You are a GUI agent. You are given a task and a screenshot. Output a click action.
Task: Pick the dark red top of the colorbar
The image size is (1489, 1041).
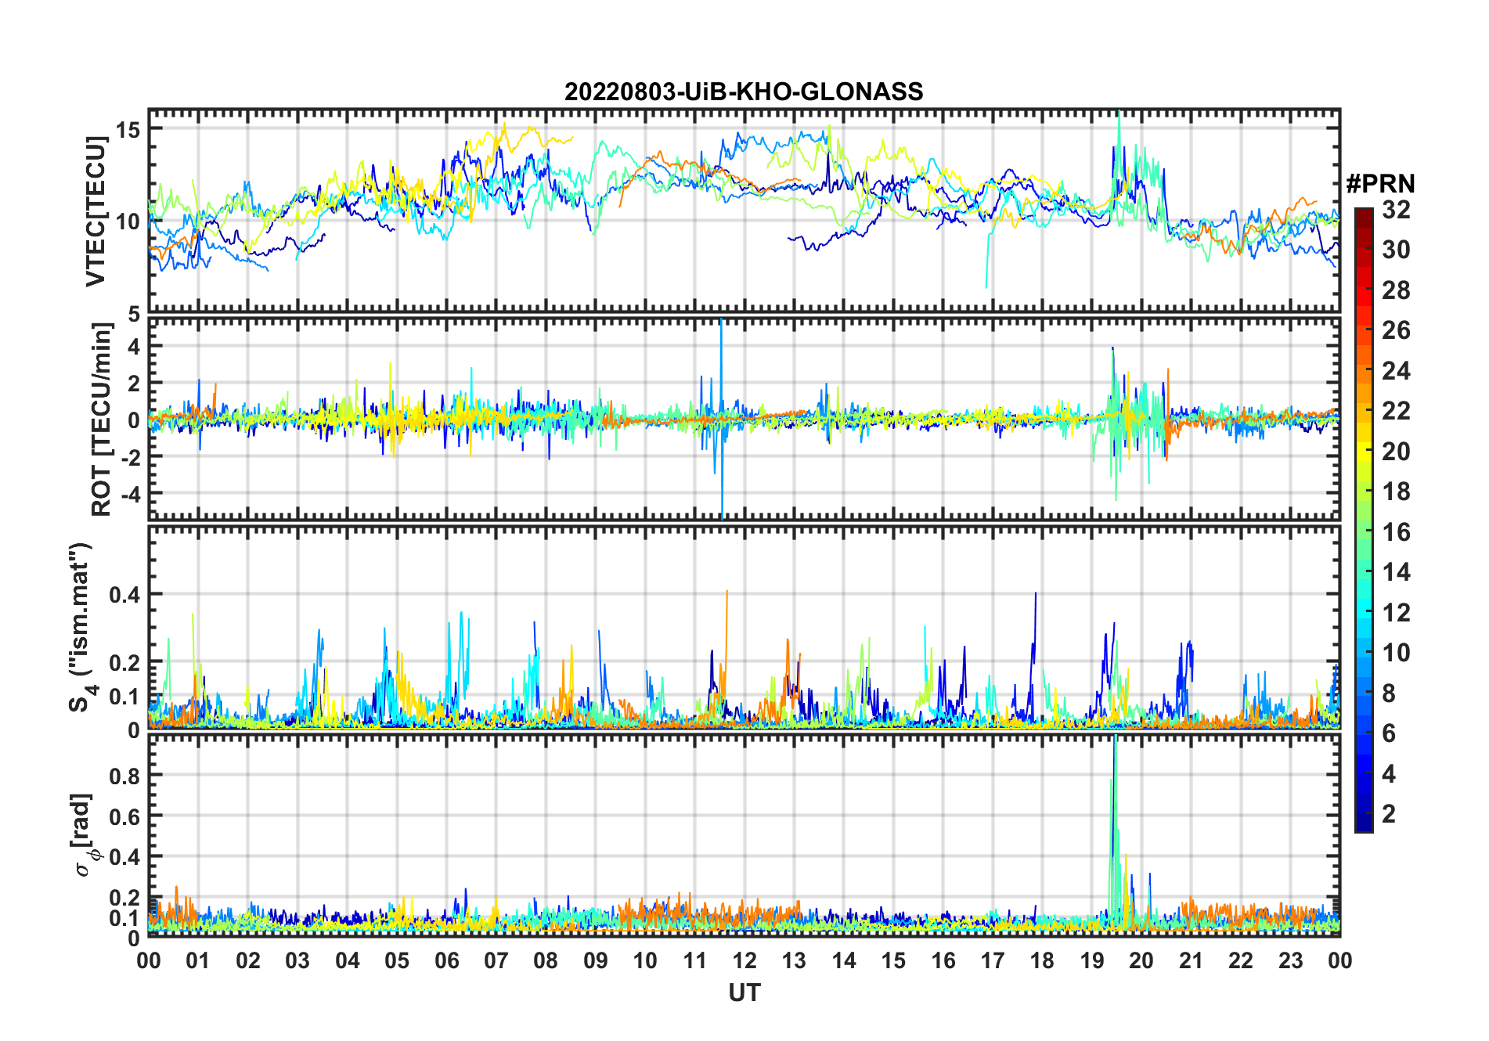pos(1363,214)
